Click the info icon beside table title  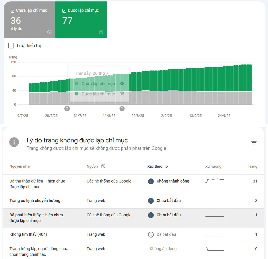click(14, 142)
